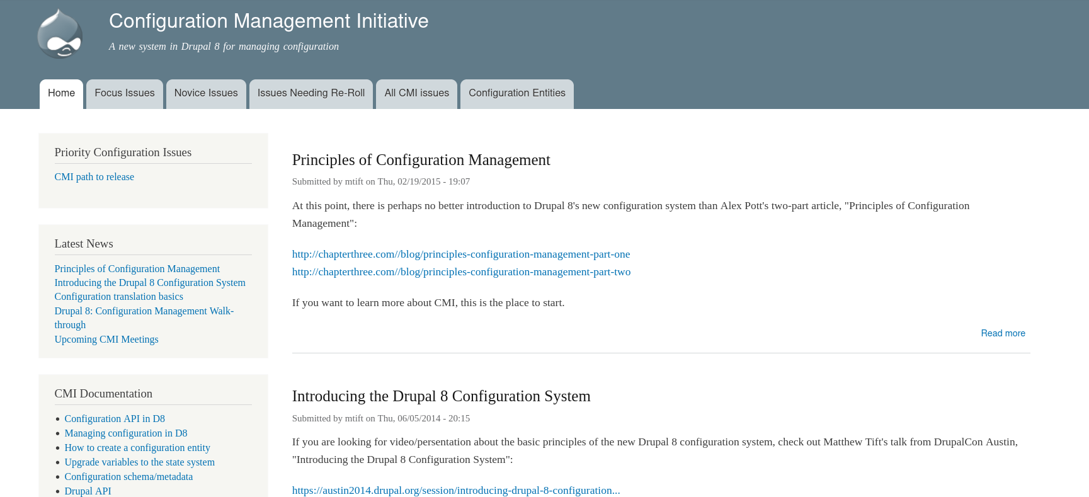Visit Upcoming CMI Meetings link
This screenshot has height=497, width=1089.
(x=106, y=340)
